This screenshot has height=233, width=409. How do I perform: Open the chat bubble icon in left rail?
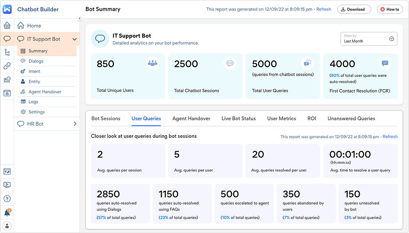[7, 39]
